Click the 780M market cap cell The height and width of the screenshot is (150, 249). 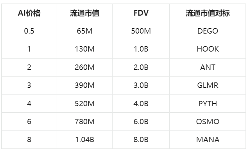(x=85, y=122)
